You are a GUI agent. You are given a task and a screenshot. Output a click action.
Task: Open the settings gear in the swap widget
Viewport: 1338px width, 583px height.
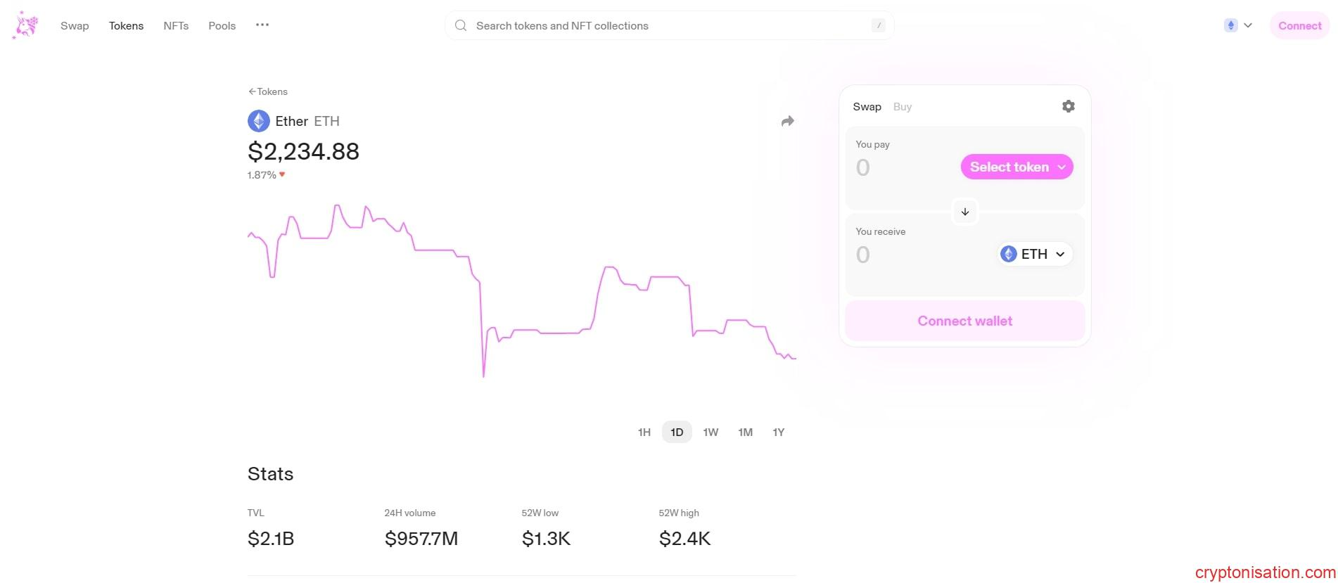point(1068,106)
